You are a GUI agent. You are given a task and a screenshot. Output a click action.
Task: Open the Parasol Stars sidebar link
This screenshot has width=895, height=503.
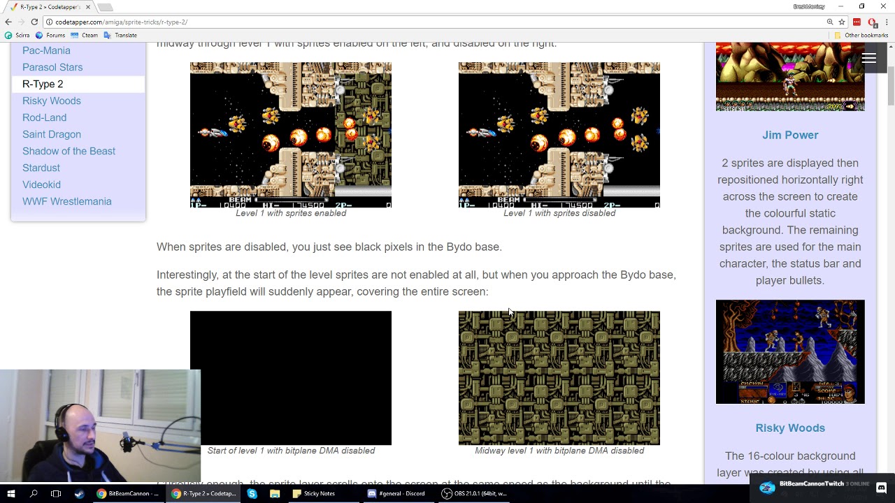pyautogui.click(x=52, y=67)
